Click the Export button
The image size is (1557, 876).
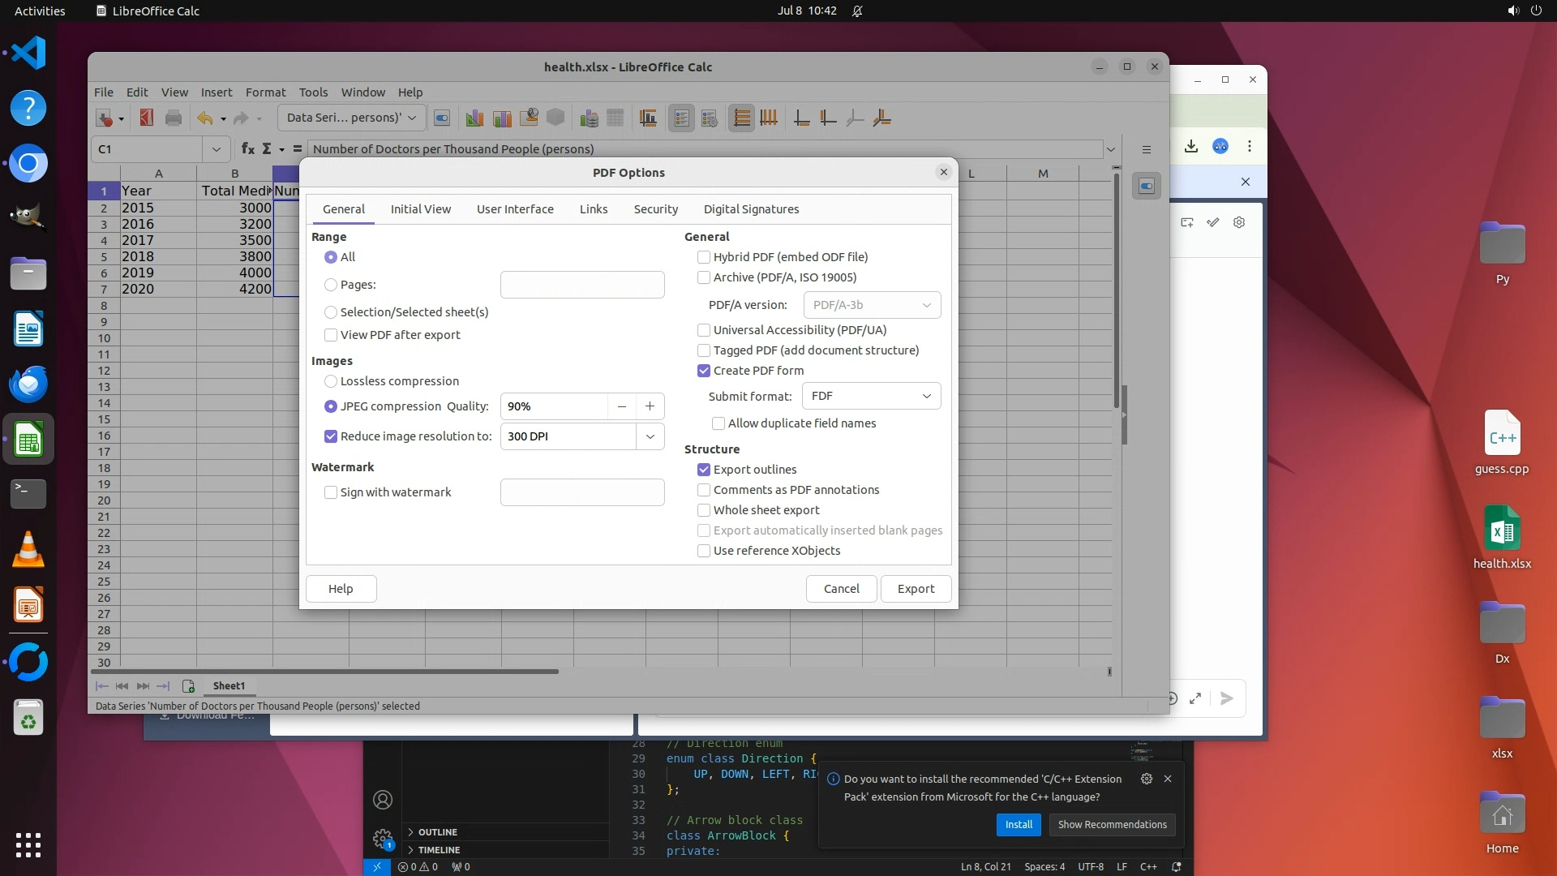(915, 589)
